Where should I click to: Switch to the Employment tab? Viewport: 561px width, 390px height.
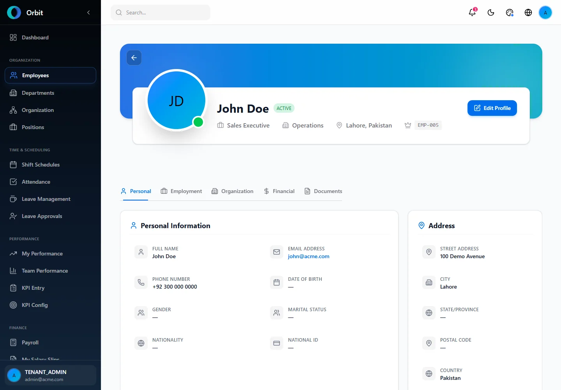[x=181, y=191]
